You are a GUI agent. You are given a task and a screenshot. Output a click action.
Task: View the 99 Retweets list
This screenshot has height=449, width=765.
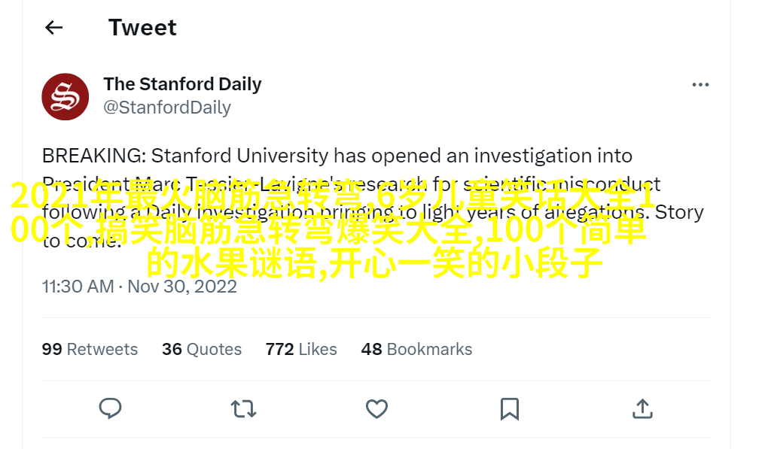click(x=90, y=349)
